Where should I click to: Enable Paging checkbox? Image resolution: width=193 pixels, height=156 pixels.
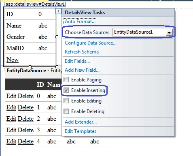pos(66,80)
